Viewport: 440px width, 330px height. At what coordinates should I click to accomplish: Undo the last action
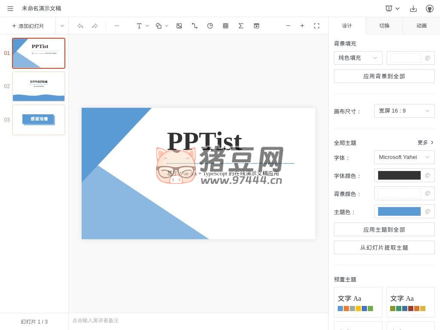point(80,26)
